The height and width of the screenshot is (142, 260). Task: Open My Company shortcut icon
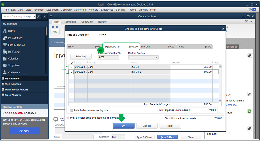(x=5, y=38)
